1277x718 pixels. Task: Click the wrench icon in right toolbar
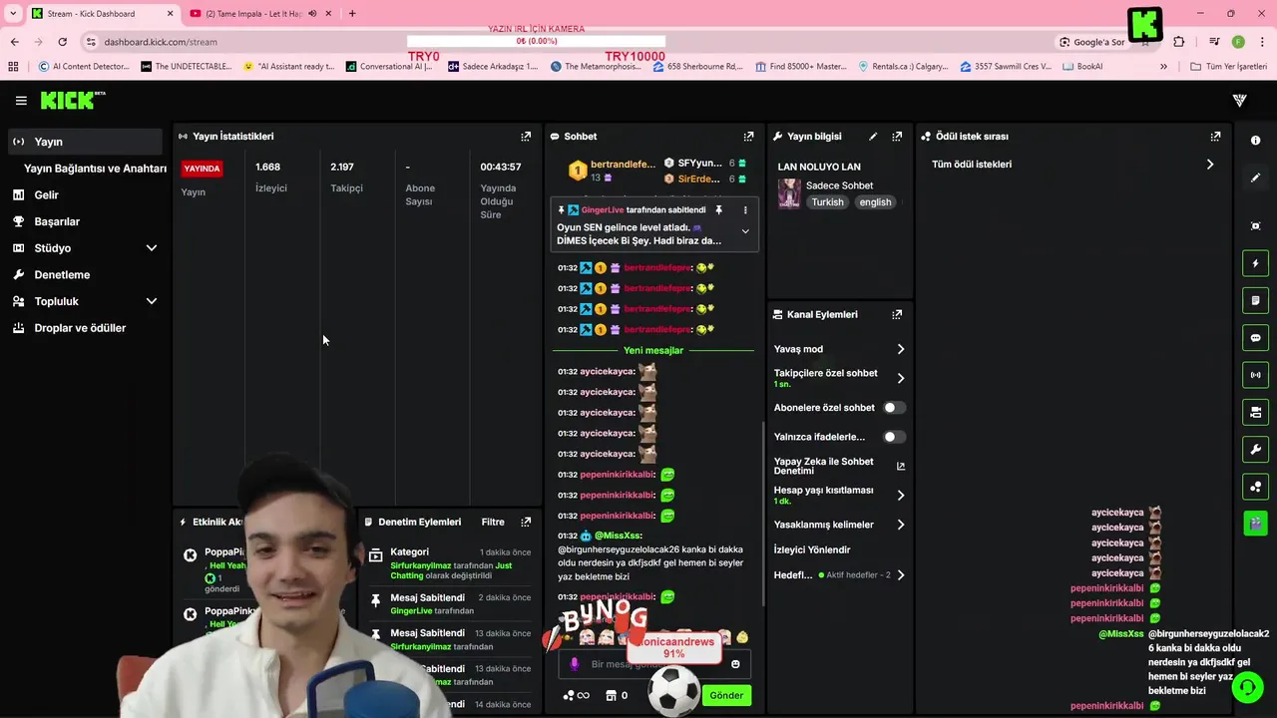point(1255,449)
